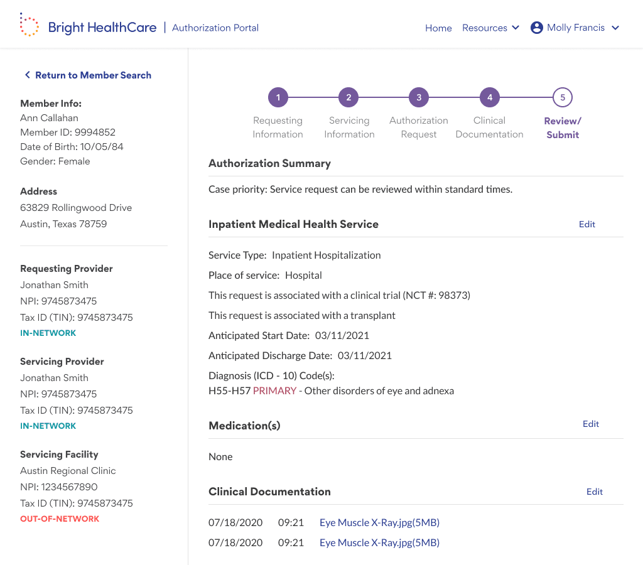Select step 5 Review/Submit circle

point(563,97)
